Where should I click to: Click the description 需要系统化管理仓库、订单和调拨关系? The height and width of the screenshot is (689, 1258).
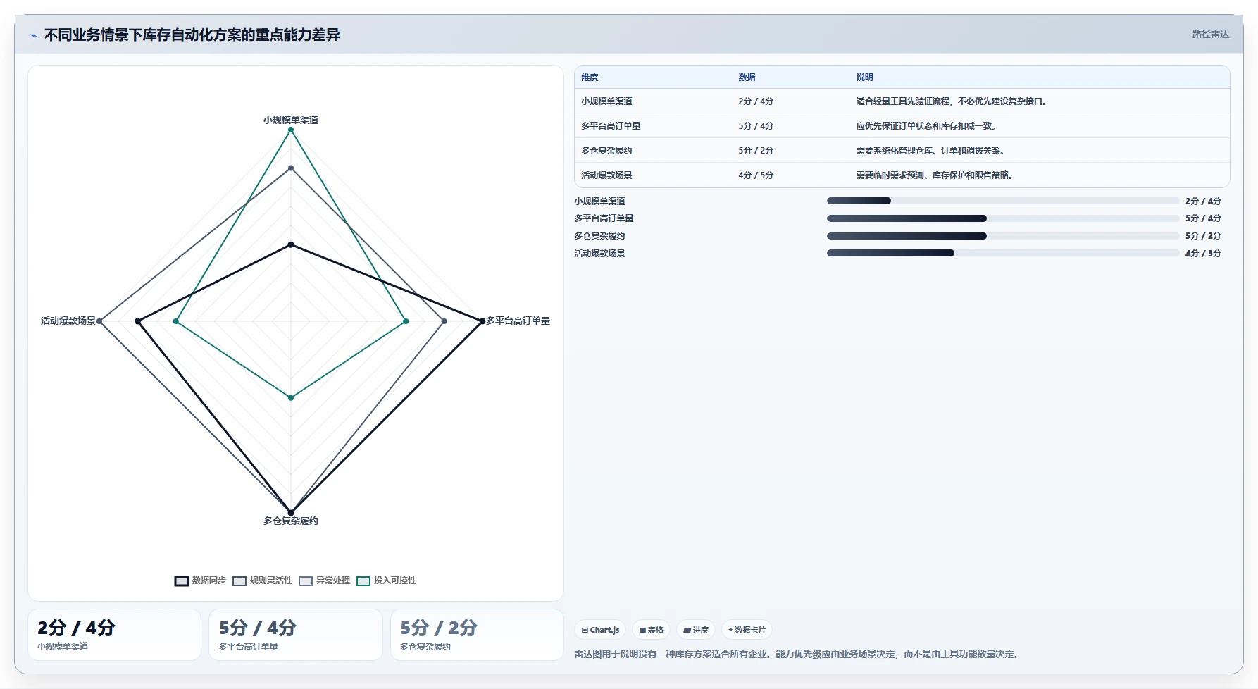932,151
